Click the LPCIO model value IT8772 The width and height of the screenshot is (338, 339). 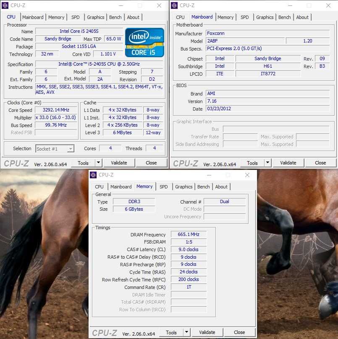click(268, 74)
